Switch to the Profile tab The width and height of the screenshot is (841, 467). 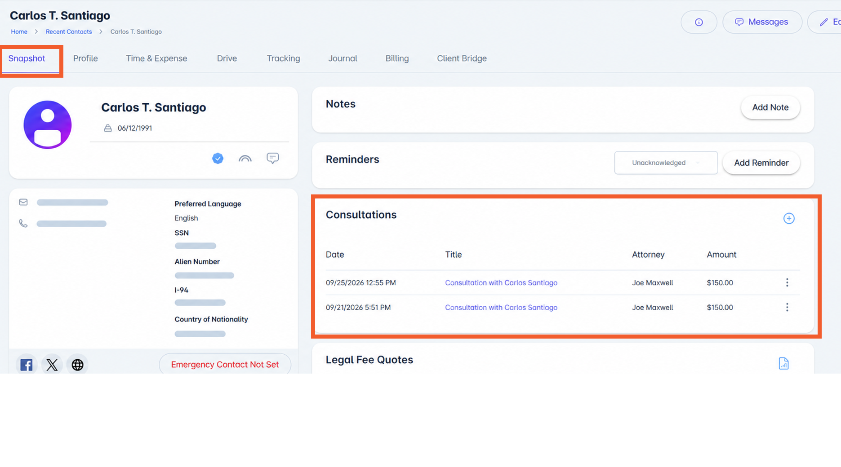pos(85,58)
